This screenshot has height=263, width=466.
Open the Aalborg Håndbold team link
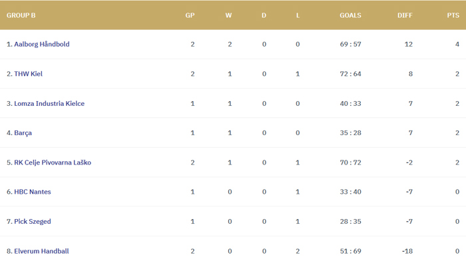[x=41, y=45]
